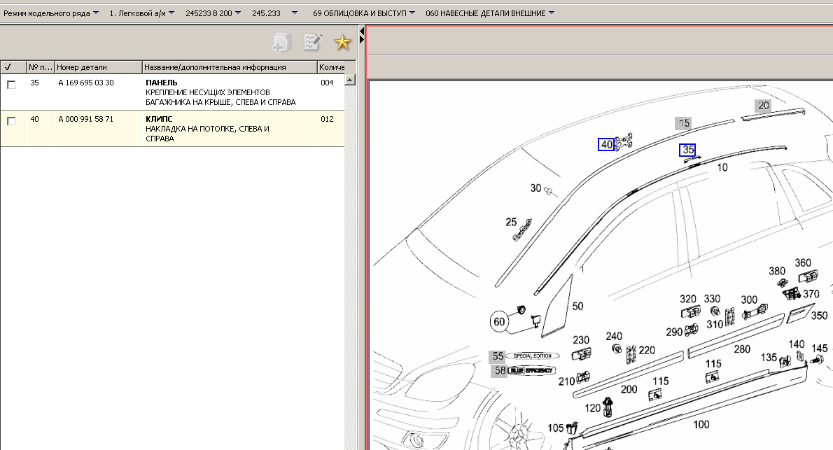Open 060 НАВЕСНЫЕ ДЕТАЛИ ВНЕШНИЕ menu
Screen dimensions: 833x450
tap(490, 13)
